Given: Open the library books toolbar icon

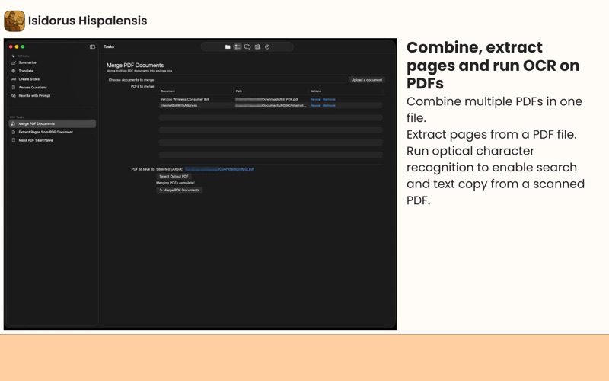Looking at the screenshot, I should [x=257, y=47].
